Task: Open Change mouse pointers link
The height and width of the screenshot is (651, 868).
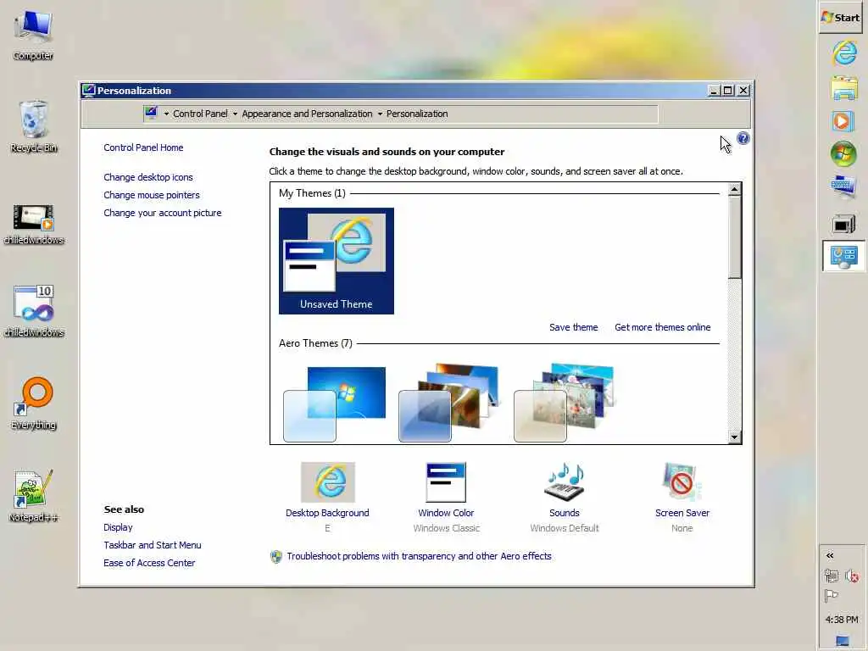Action: pyautogui.click(x=152, y=195)
